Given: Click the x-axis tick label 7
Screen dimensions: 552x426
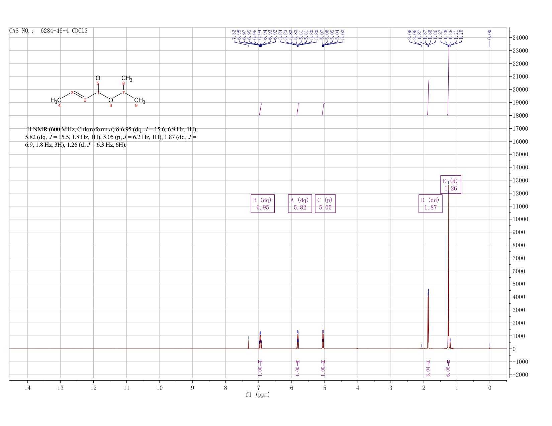Looking at the screenshot, I should [x=259, y=388].
